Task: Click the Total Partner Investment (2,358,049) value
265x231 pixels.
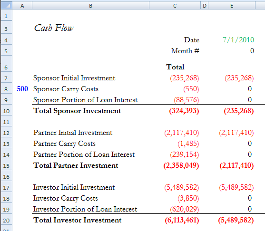Action: tap(181, 165)
